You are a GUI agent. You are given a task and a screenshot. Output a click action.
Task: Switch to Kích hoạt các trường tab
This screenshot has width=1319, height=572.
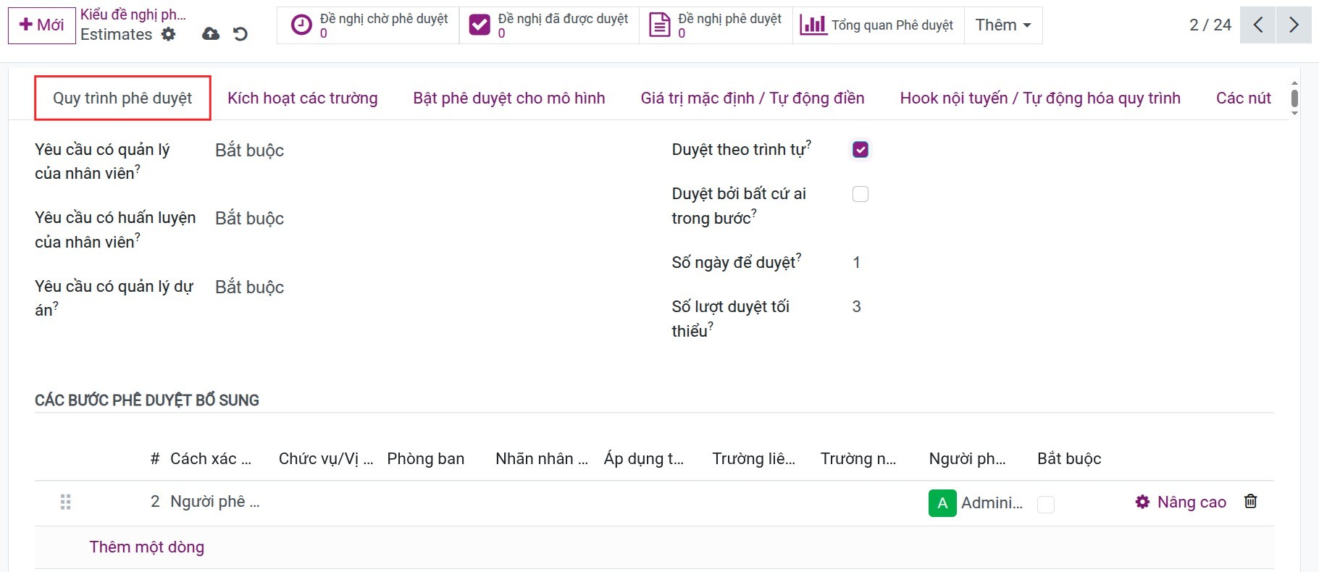302,98
